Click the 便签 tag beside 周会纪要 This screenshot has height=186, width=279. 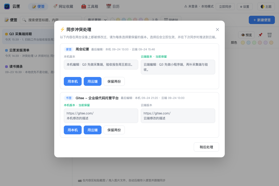point(69,49)
